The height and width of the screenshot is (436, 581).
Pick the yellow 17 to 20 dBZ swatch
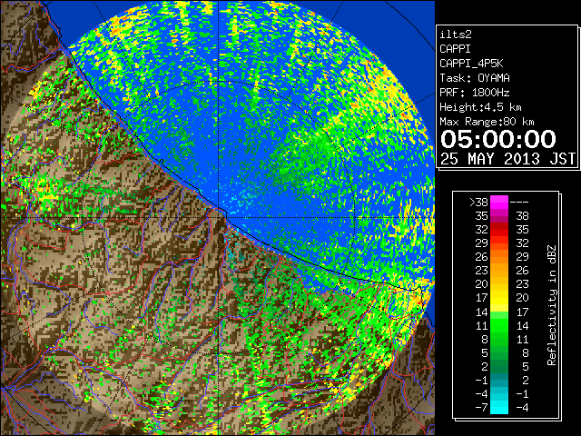point(499,298)
